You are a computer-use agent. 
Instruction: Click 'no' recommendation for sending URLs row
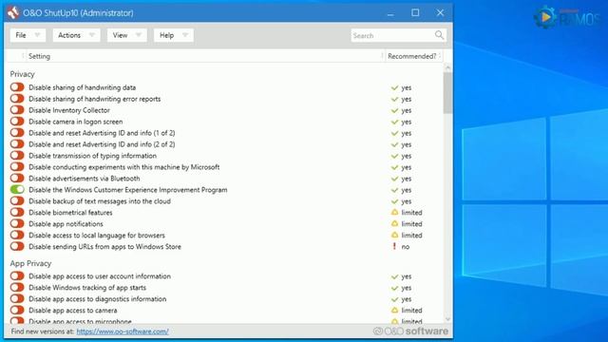click(406, 247)
